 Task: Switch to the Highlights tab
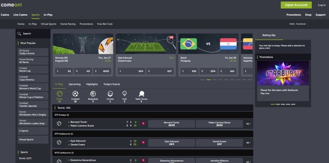tap(92, 84)
